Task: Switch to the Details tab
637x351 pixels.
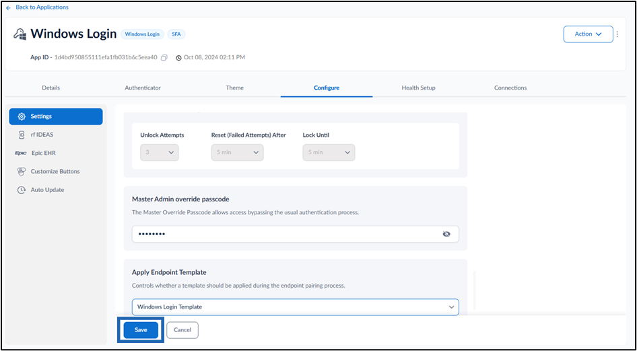Action: [51, 88]
